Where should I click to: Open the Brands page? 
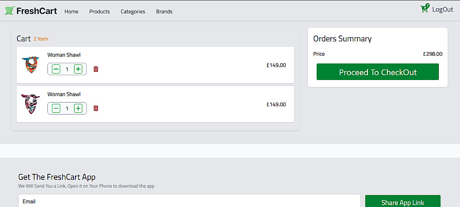tap(164, 11)
